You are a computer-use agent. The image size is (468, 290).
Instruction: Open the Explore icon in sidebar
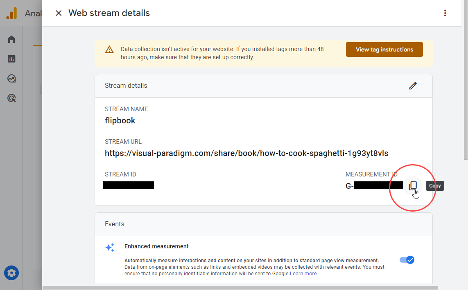click(x=11, y=78)
